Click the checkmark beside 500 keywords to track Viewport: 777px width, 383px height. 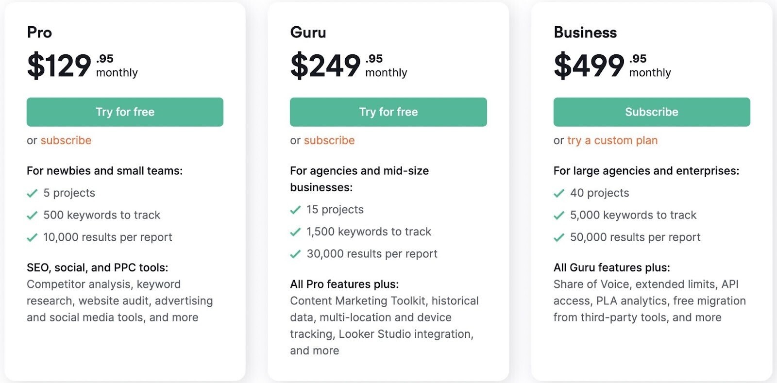[x=32, y=216]
